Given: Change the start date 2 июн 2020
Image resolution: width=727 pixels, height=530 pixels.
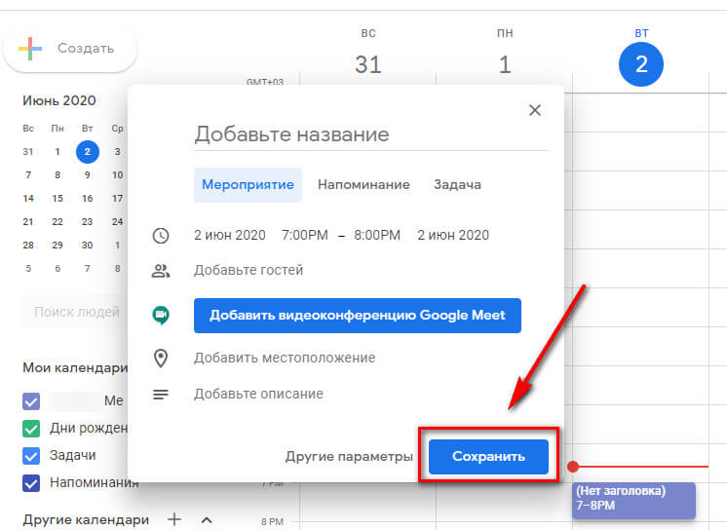Looking at the screenshot, I should 230,235.
